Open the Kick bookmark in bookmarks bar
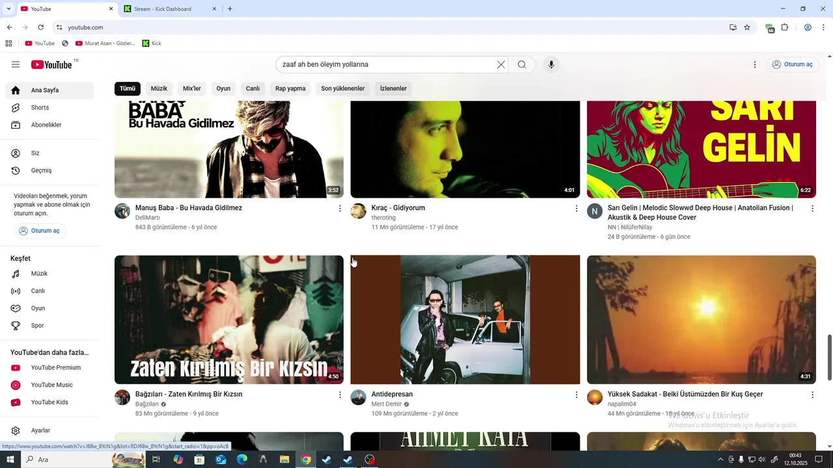 pos(152,44)
